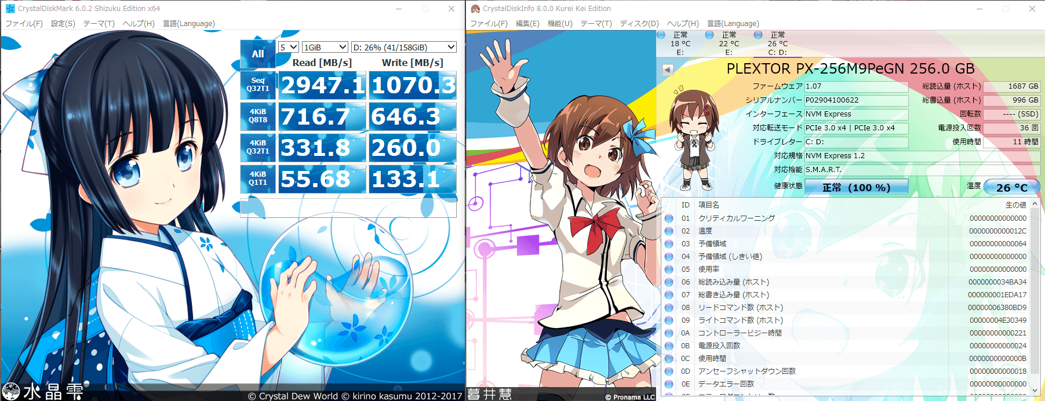This screenshot has width=1045, height=401.
Task: Open 言語(Language) menu in CrystalDiskInfo
Action: pyautogui.click(x=733, y=24)
